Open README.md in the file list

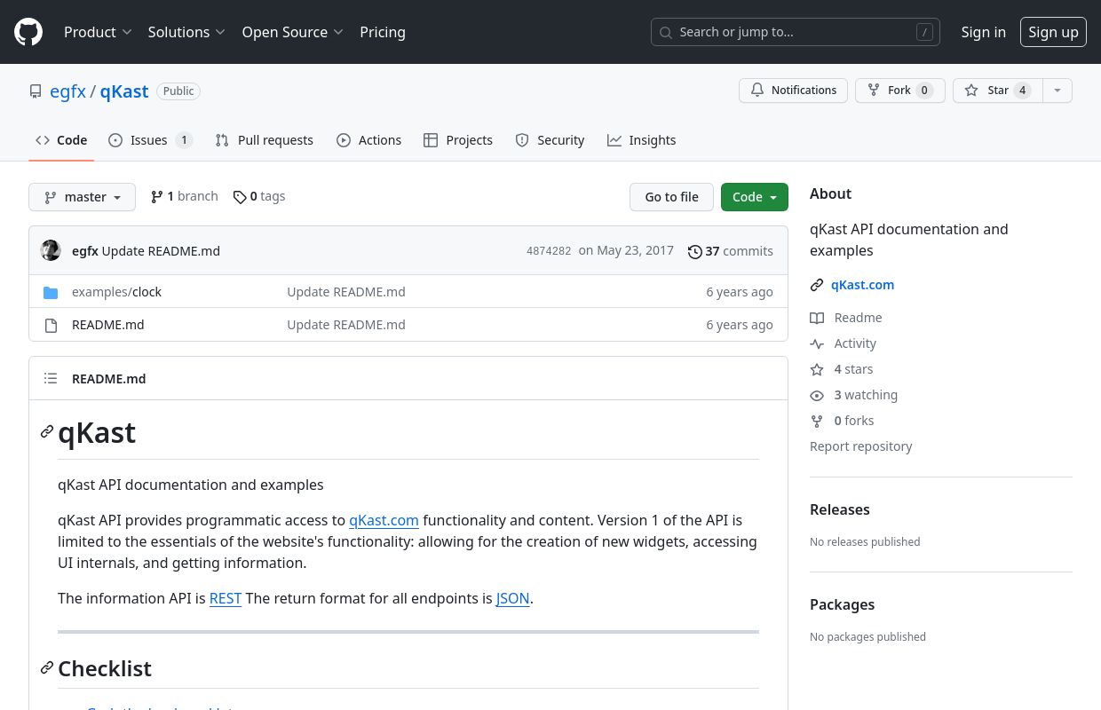click(x=107, y=325)
